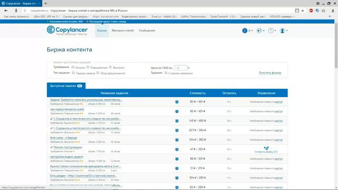Image resolution: width=338 pixels, height=190 pixels.
Task: Click the browser address bar
Action: (x=159, y=11)
